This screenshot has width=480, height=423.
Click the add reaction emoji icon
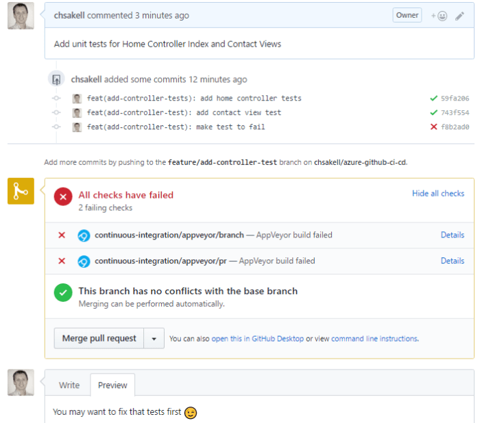[439, 16]
